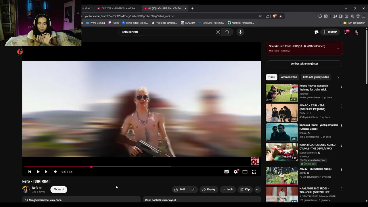Open KARA MİZAHLA DOLU KORKU video
Screen dimensions: 368x207
point(317,147)
